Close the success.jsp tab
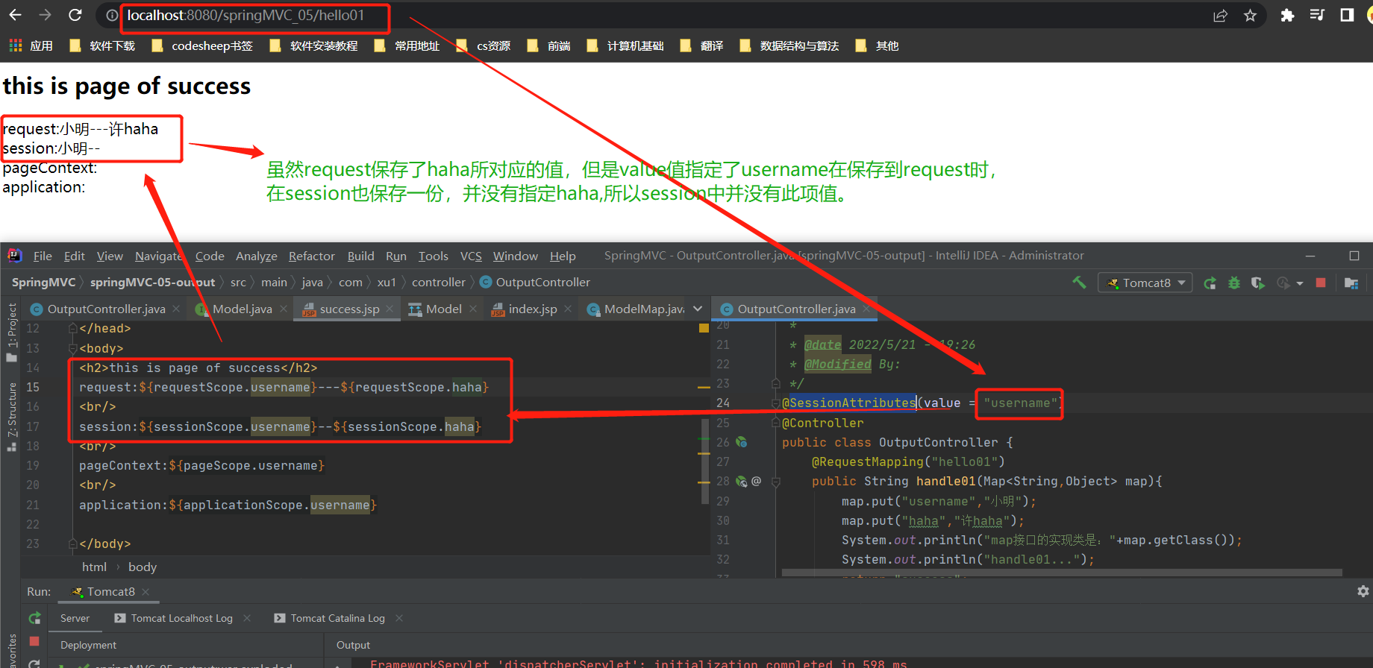Image resolution: width=1373 pixels, height=668 pixels. pos(390,309)
